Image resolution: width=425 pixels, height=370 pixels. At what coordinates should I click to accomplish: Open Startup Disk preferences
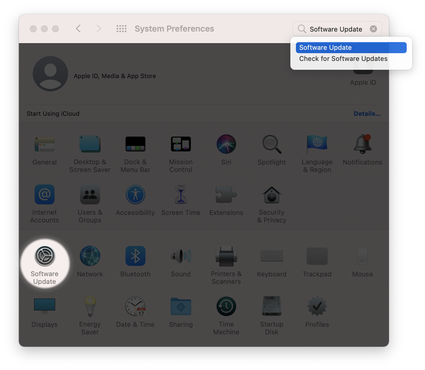point(272,316)
